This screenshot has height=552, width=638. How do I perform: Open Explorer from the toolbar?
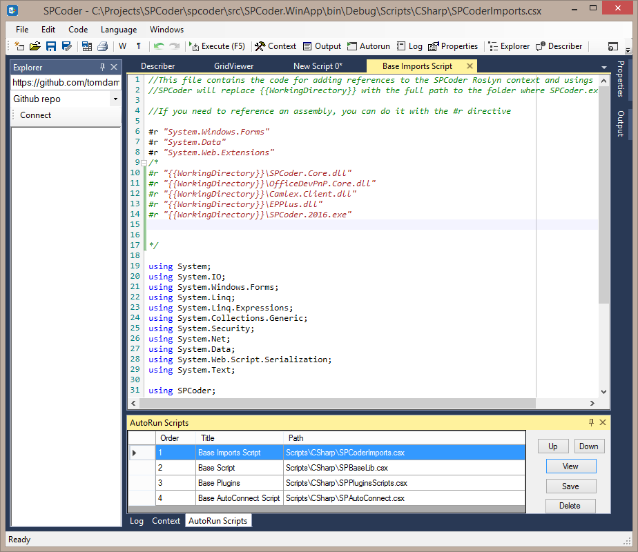click(x=509, y=46)
